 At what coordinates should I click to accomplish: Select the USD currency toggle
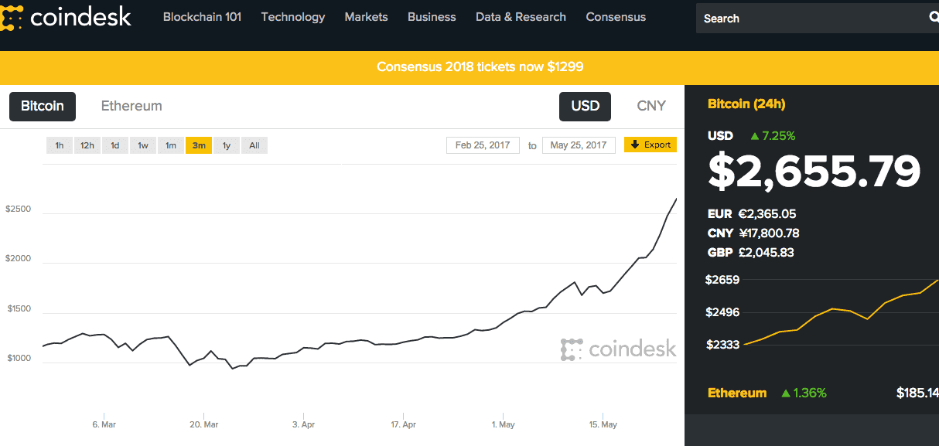point(585,107)
